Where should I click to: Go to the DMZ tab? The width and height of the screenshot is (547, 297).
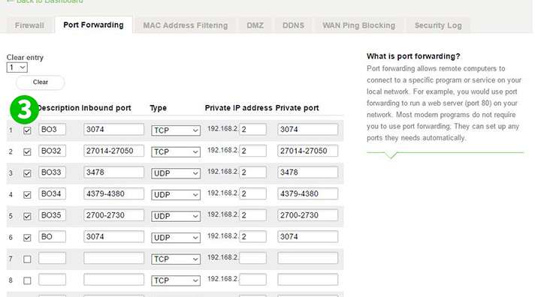(255, 25)
